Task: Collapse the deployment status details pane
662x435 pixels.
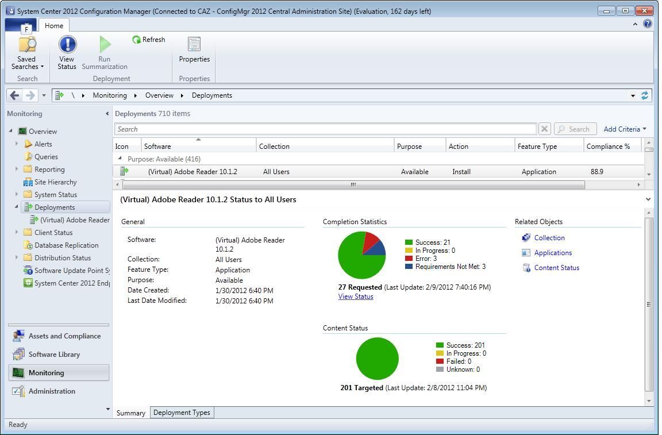Action: [648, 199]
